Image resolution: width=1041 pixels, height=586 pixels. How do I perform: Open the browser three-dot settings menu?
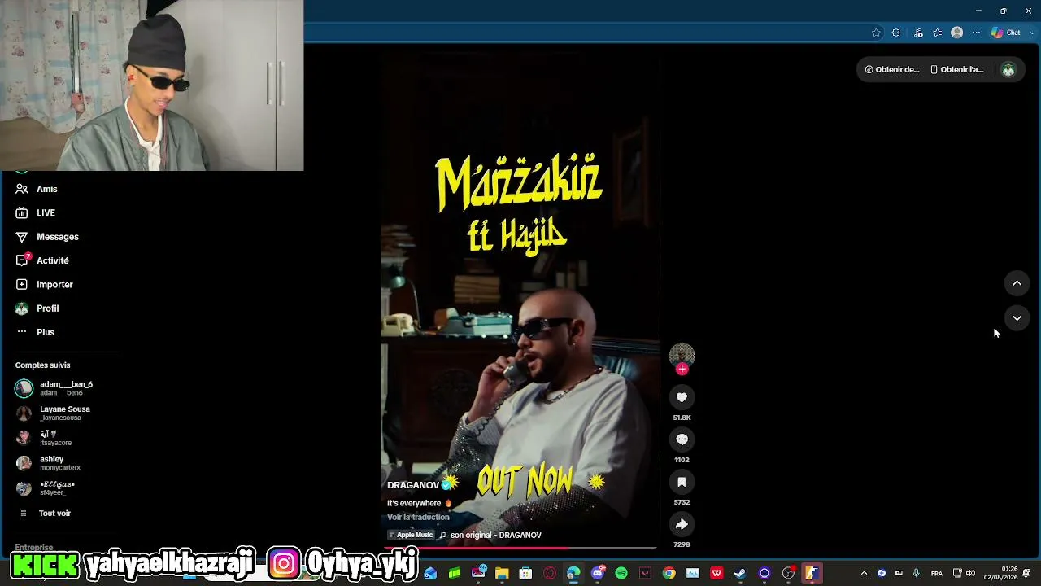tap(977, 33)
